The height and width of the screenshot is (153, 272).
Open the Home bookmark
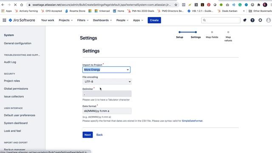119,11
